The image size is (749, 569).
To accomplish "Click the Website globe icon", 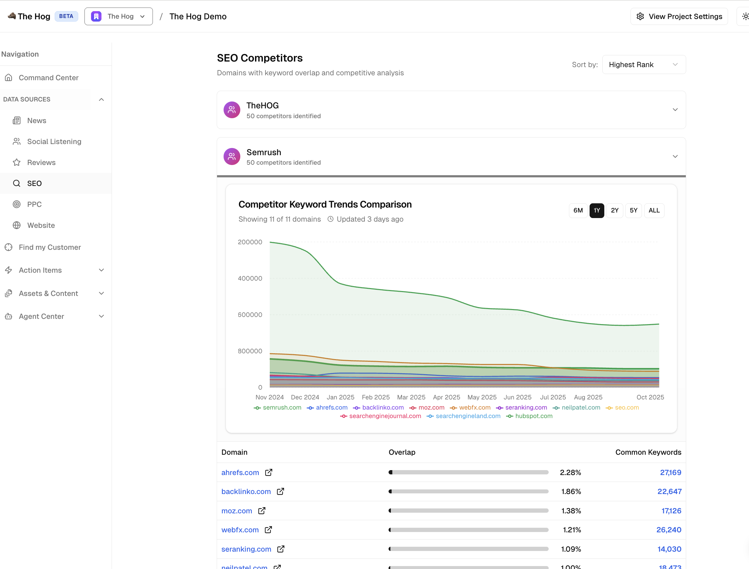I will [17, 225].
